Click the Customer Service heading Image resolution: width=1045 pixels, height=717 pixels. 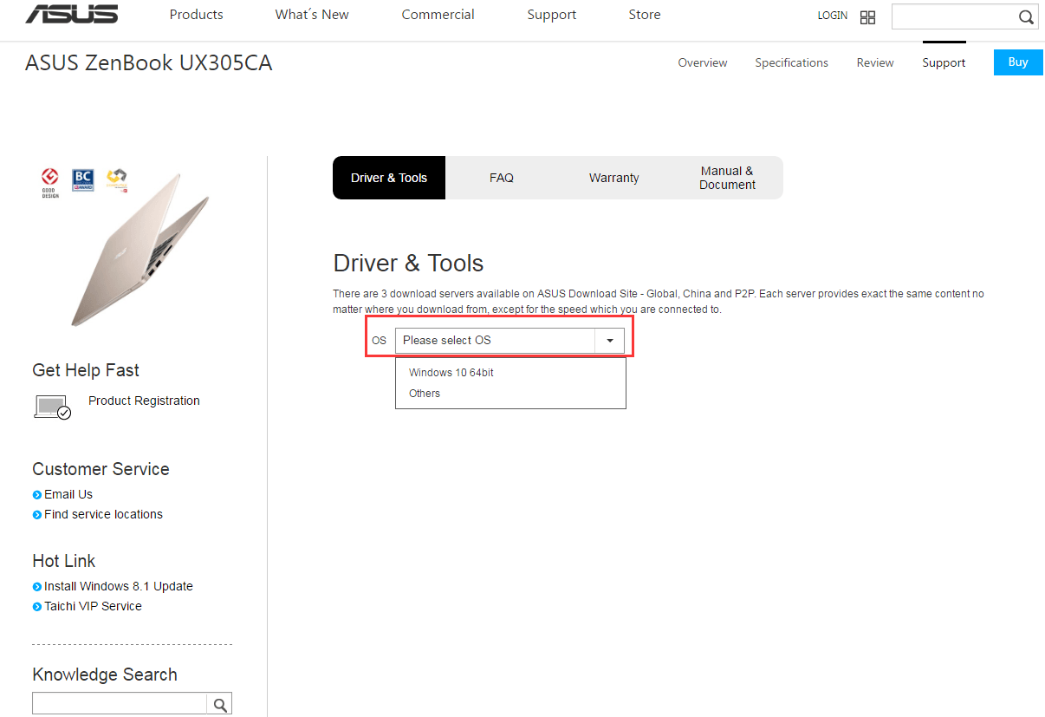coord(101,469)
